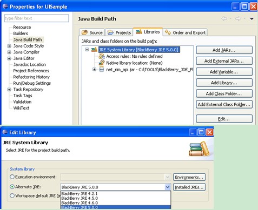Maximize the Edit Library dialog

(201, 132)
